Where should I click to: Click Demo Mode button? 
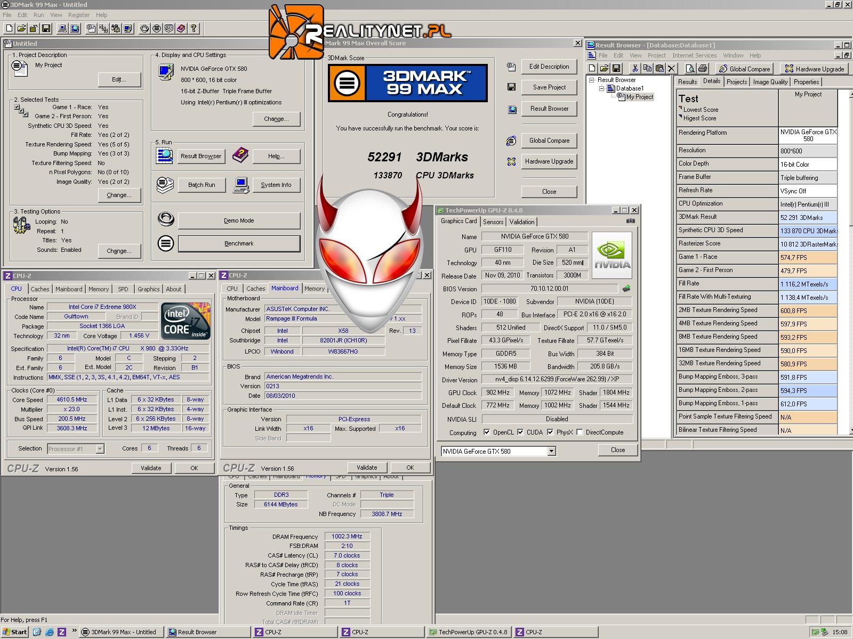click(x=239, y=220)
